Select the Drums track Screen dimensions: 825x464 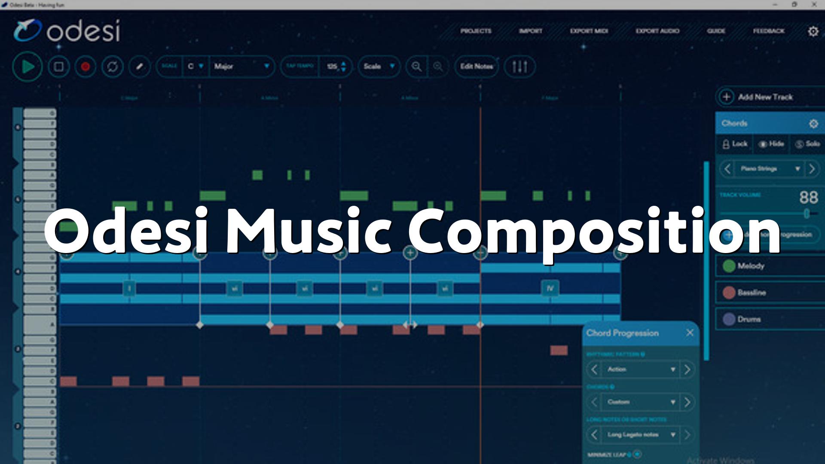[x=770, y=319]
